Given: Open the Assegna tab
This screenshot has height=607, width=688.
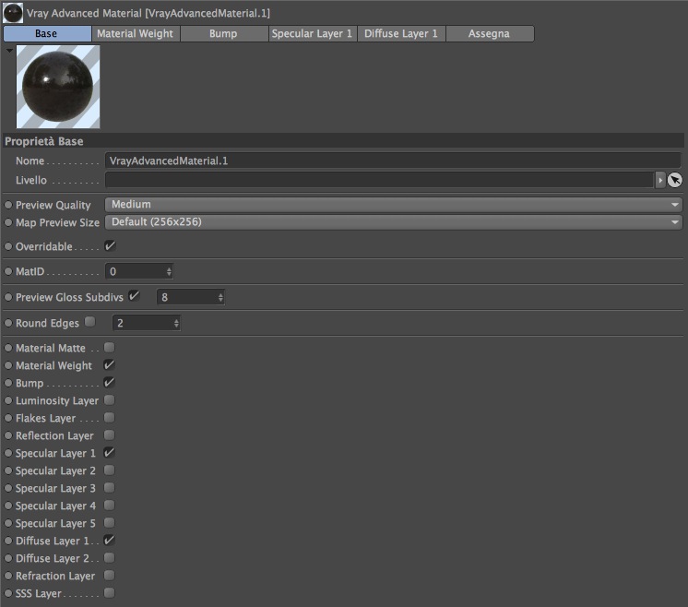Looking at the screenshot, I should pyautogui.click(x=490, y=34).
